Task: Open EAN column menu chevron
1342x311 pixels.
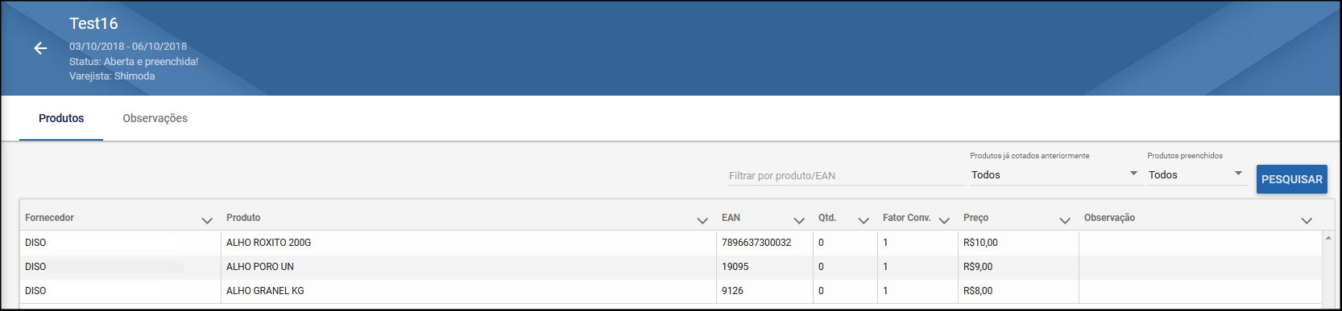Action: 799,220
